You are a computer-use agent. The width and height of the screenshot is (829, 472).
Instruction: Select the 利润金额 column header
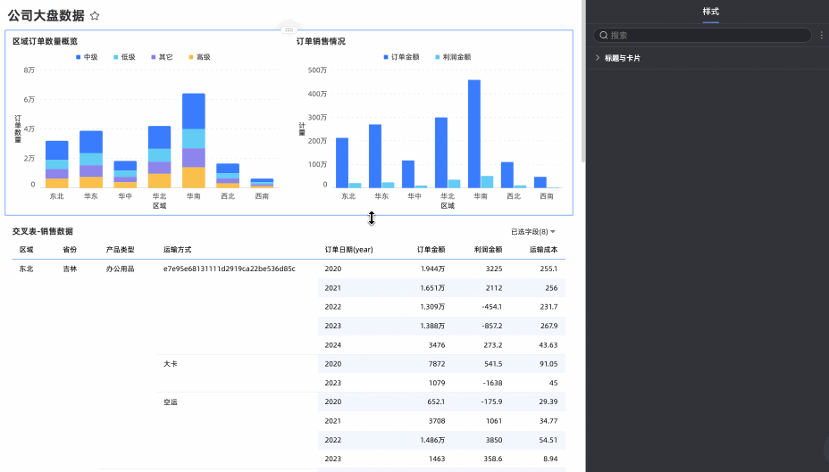coord(488,250)
